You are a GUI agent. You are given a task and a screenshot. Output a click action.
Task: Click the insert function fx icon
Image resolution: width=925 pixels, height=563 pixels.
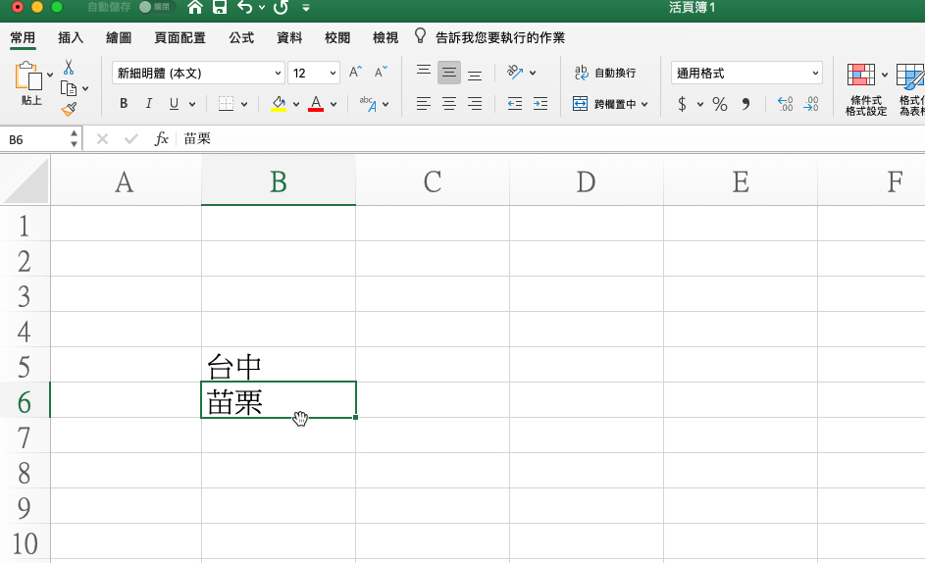(x=161, y=138)
